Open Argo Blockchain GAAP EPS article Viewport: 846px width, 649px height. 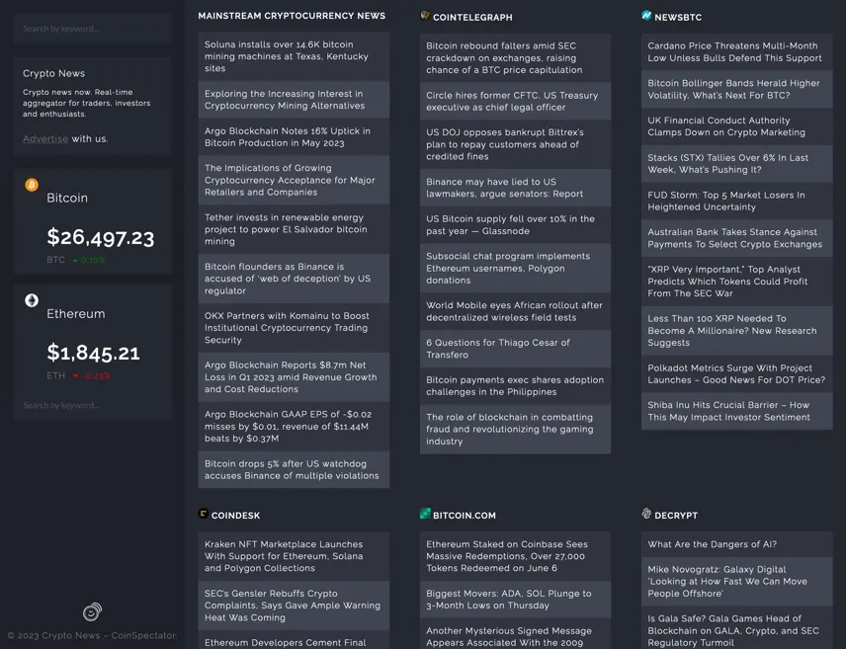[x=294, y=426]
